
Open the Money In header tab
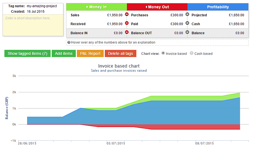coord(96,7)
